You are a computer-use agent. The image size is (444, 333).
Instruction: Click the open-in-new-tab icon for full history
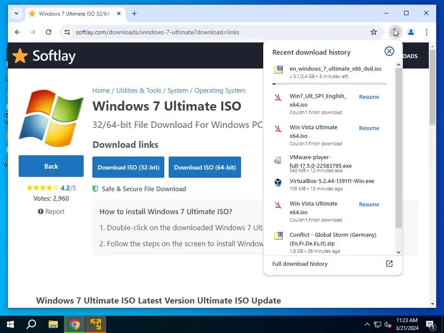389,264
